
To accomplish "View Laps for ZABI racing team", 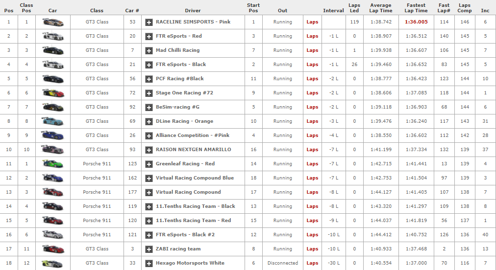I will coord(312,249).
